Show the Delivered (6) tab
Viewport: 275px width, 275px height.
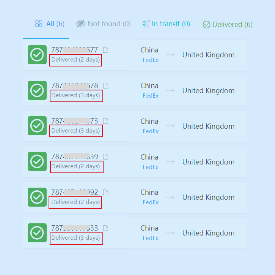click(228, 24)
